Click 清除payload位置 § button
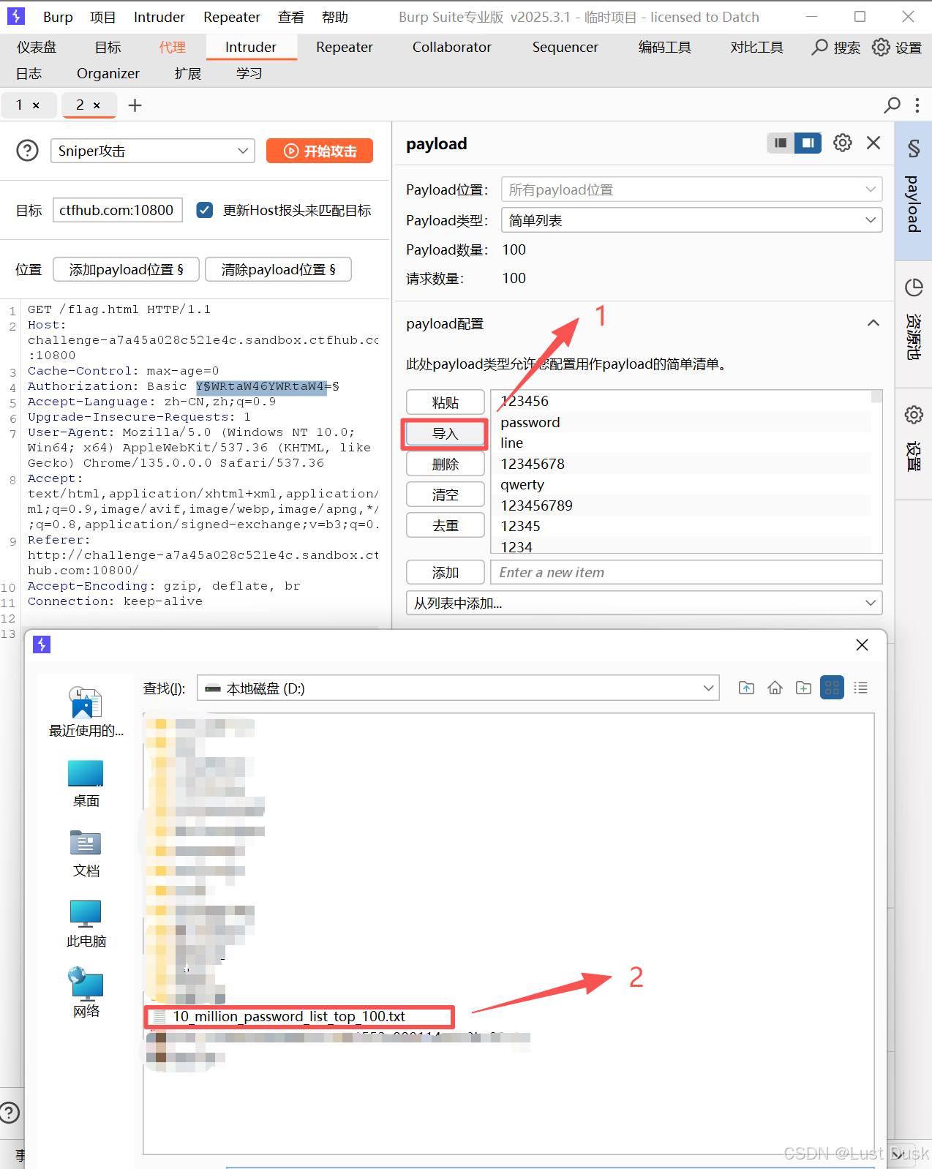The height and width of the screenshot is (1169, 932). tap(278, 269)
